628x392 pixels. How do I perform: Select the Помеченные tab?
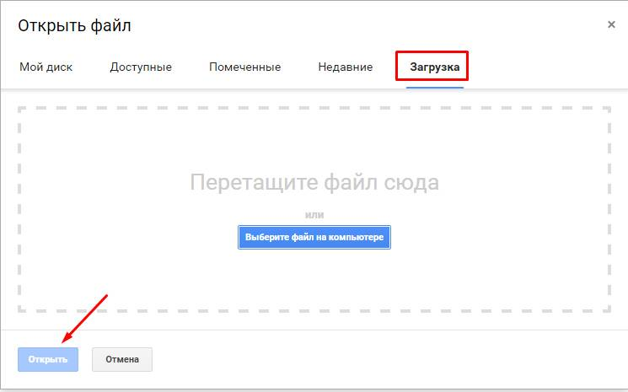click(x=244, y=67)
